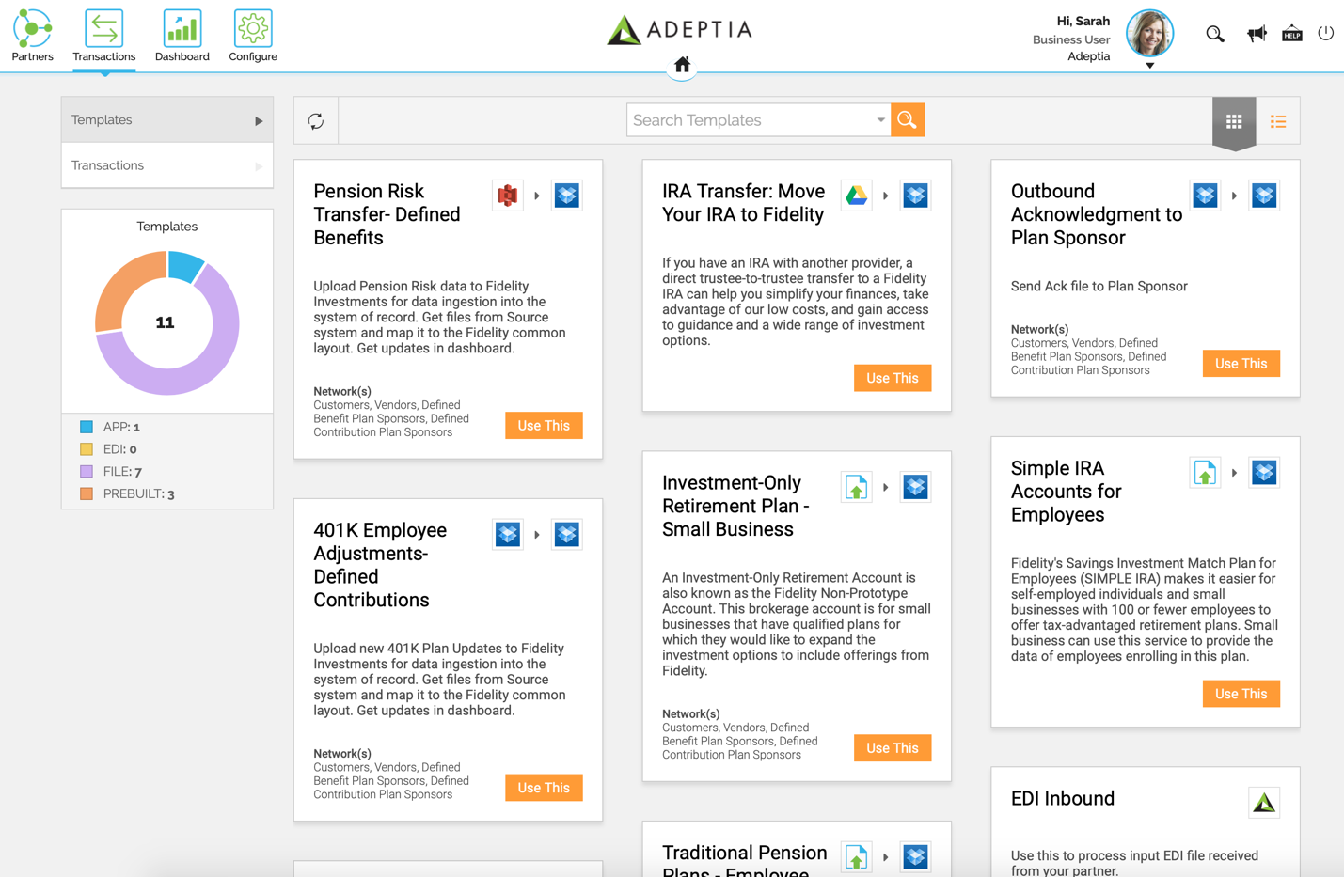Click Dropbox target icon on Simple IRA card
The image size is (1344, 877).
(1264, 473)
